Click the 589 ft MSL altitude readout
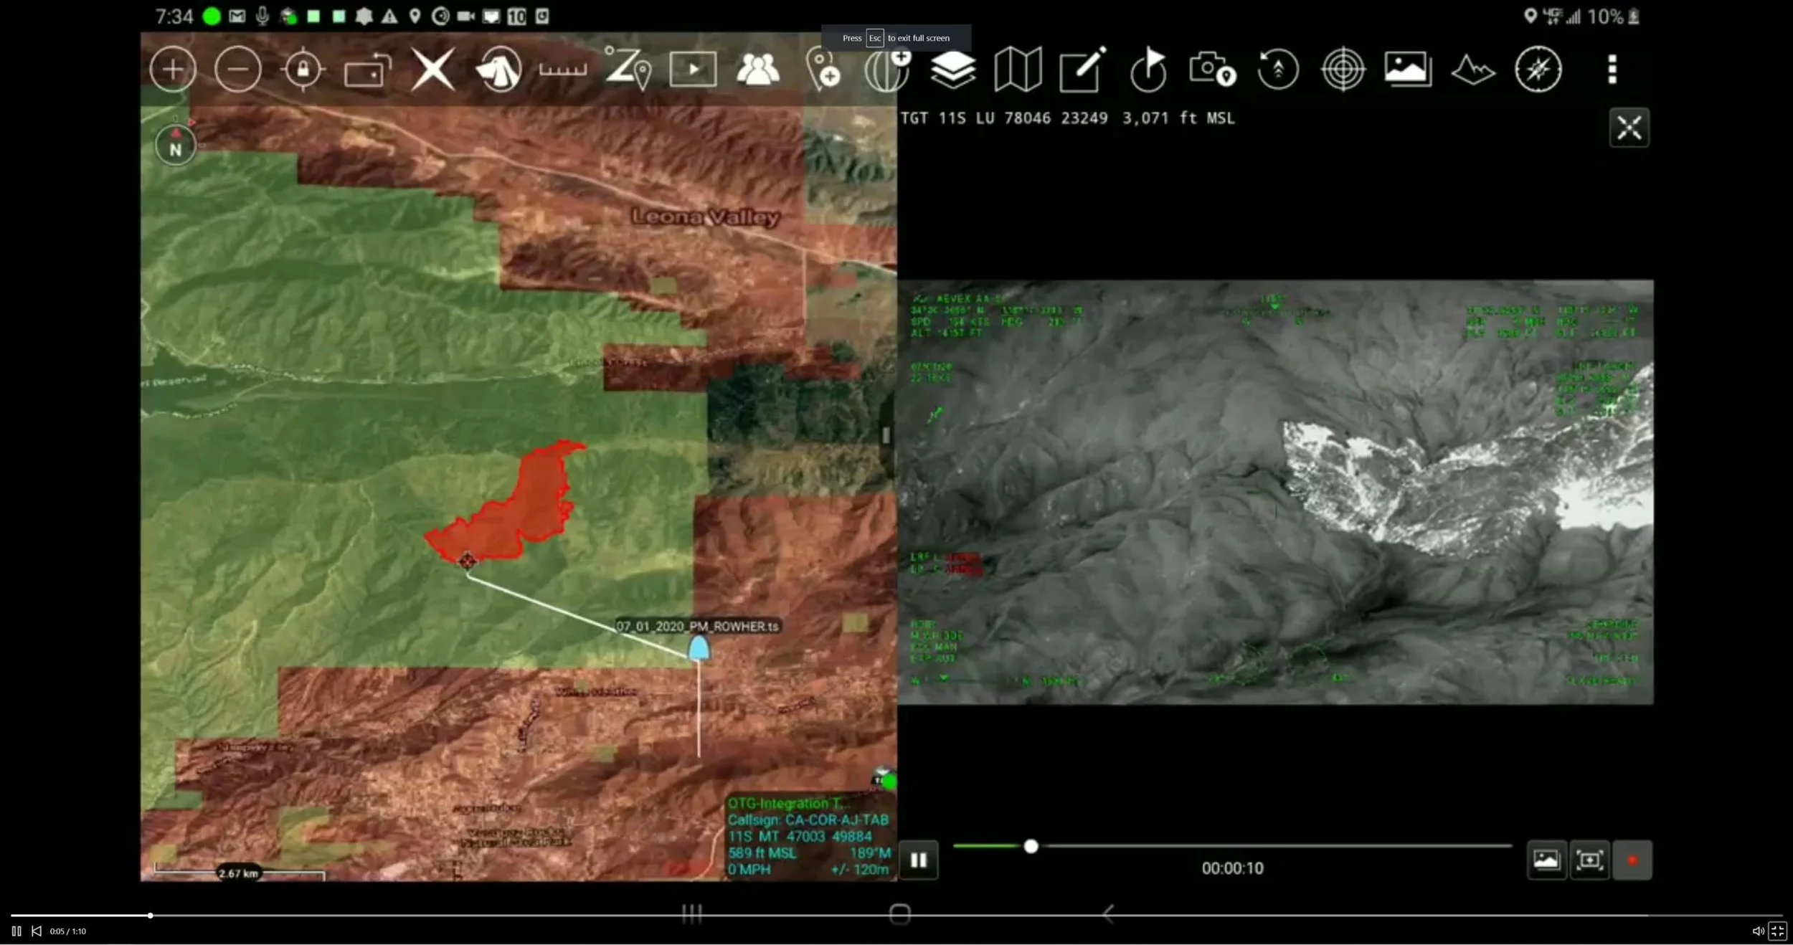 [x=762, y=853]
